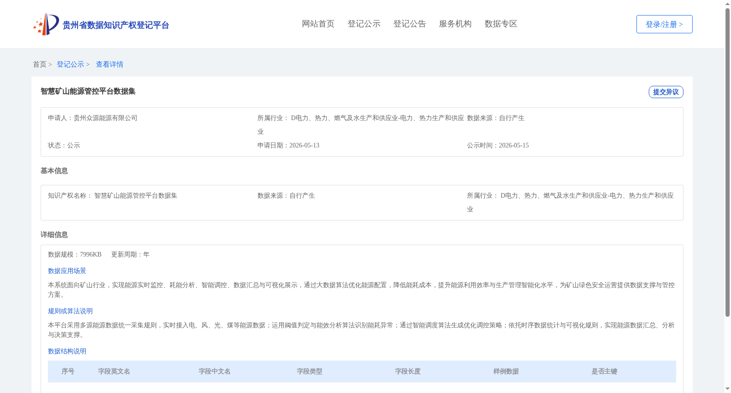Click the vertical scrollbar thumb
This screenshot has height=393, width=731.
728,162
